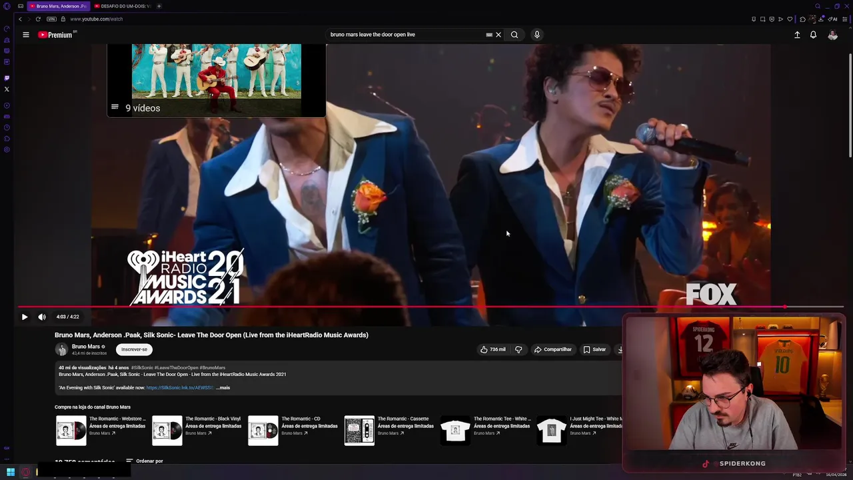Open the browser workspaces icon beside tabs

(x=21, y=6)
